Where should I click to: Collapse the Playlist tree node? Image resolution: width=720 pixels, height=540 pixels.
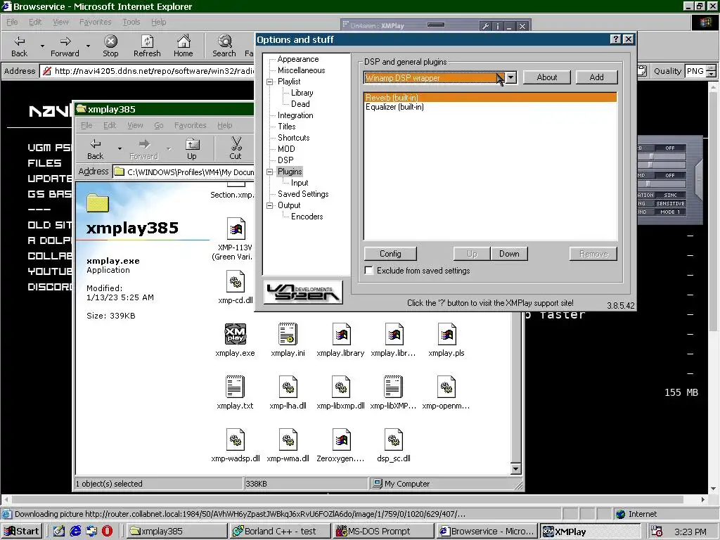click(x=270, y=82)
